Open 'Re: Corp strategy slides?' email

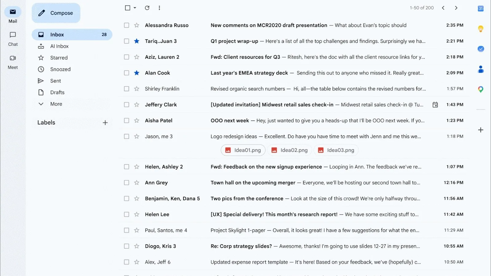coord(294,246)
